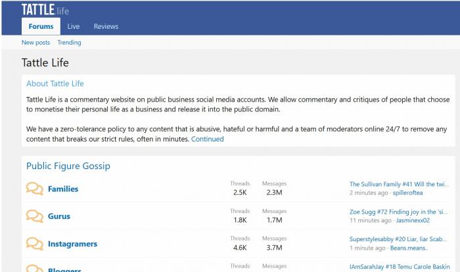Click the Continued link

pos(208,139)
